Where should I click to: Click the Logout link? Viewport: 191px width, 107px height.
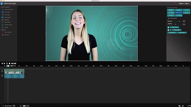pyautogui.click(x=187, y=4)
